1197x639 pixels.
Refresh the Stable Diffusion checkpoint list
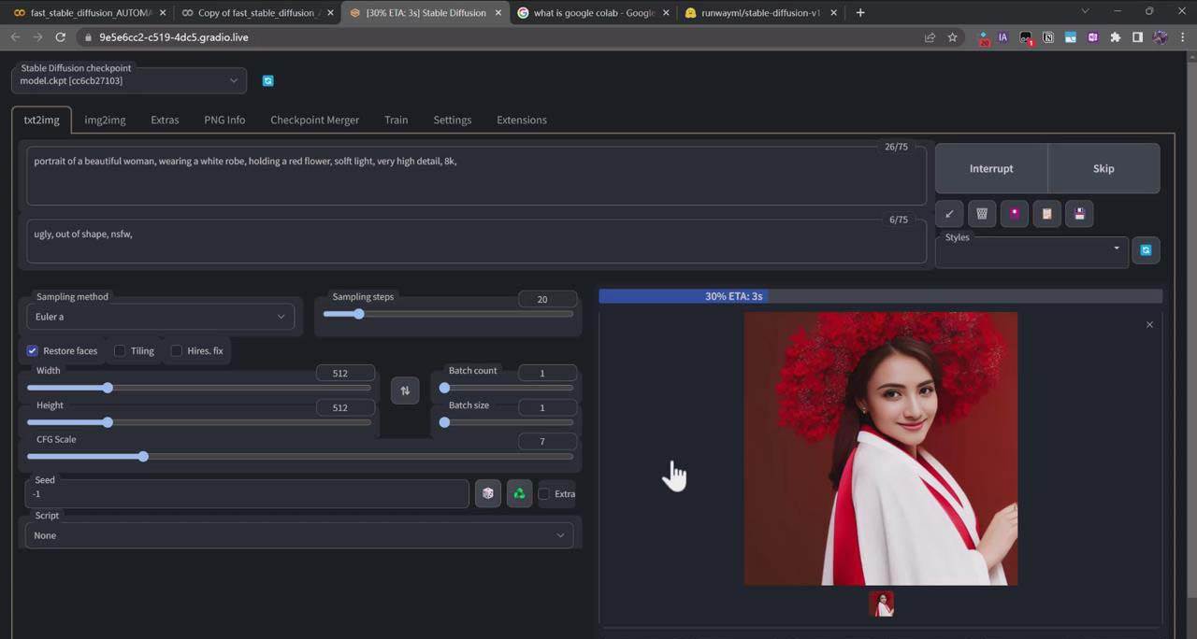click(268, 80)
